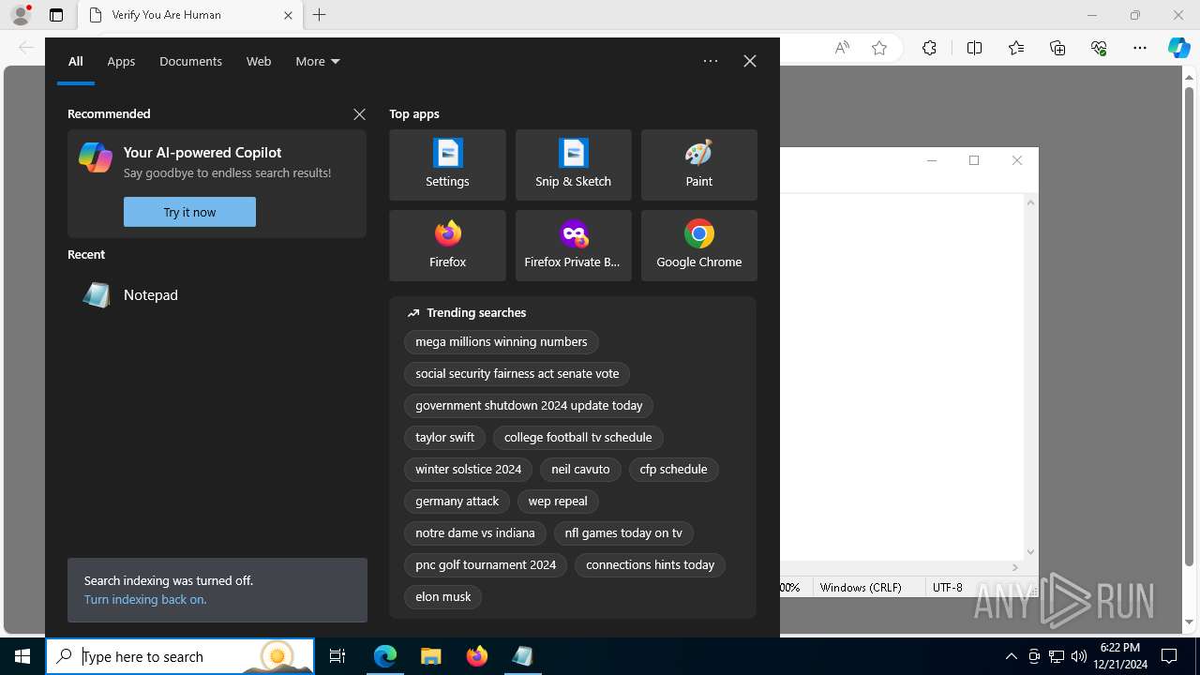Viewport: 1200px width, 675px height.
Task: Switch to Documents search tab
Action: [190, 61]
